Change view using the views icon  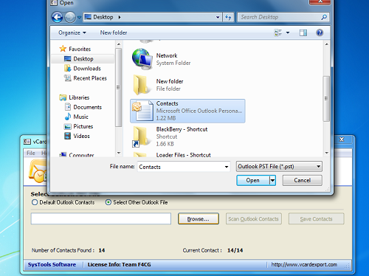pos(278,32)
